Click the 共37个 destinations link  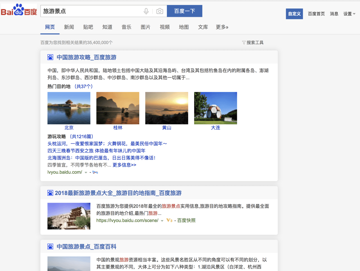tap(84, 86)
